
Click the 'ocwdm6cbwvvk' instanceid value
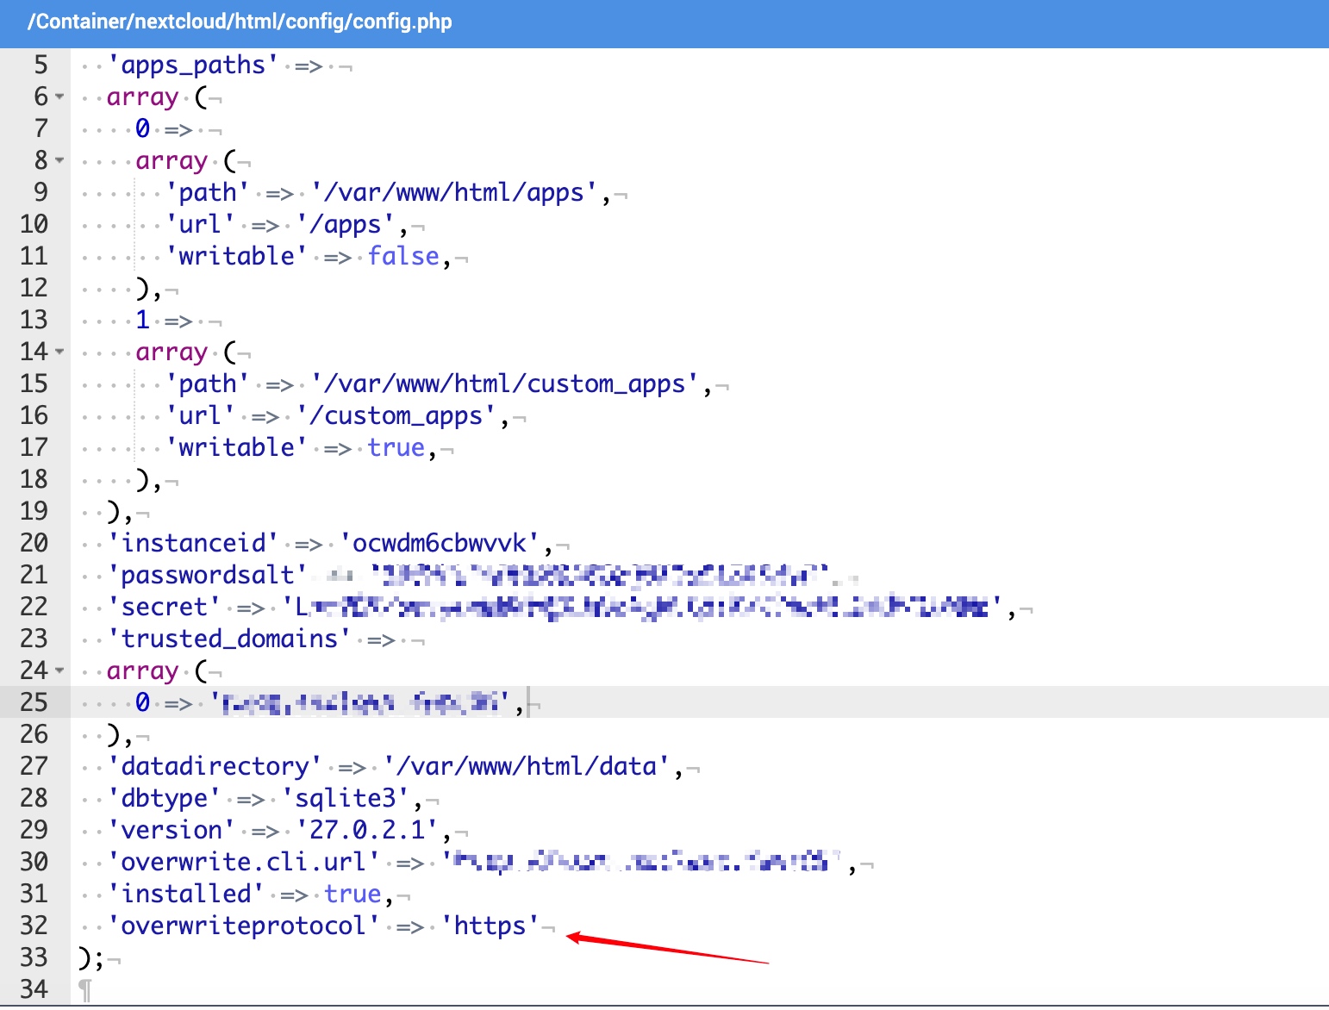pyautogui.click(x=440, y=543)
